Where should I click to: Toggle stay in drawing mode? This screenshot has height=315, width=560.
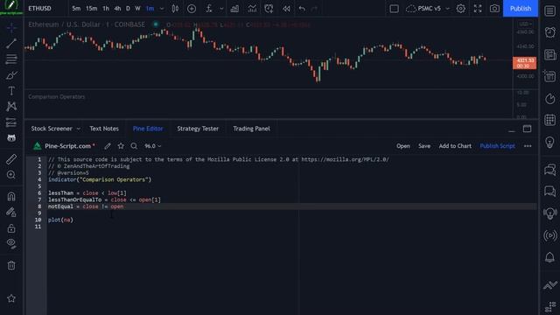pos(11,212)
